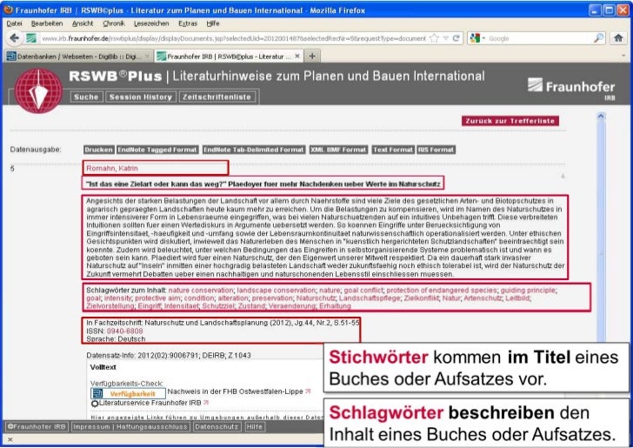The height and width of the screenshot is (448, 633).
Task: Export as Text Format
Action: pos(393,150)
